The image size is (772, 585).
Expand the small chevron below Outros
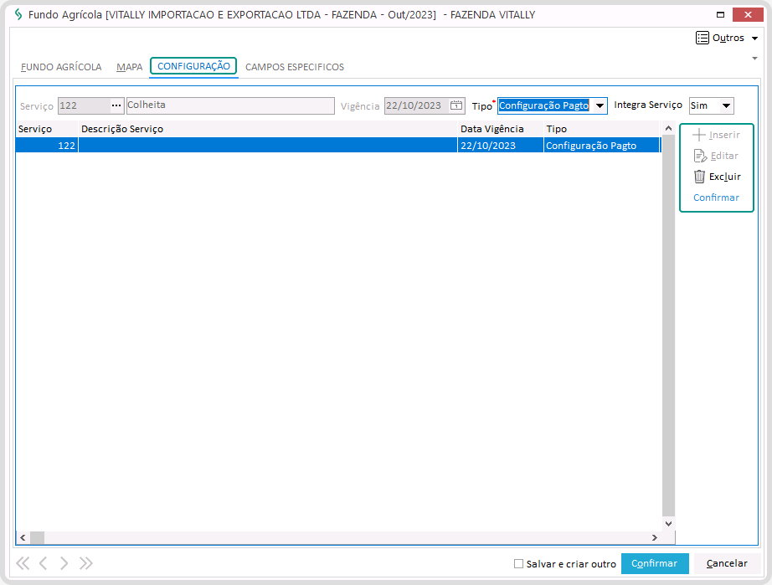[x=754, y=59]
